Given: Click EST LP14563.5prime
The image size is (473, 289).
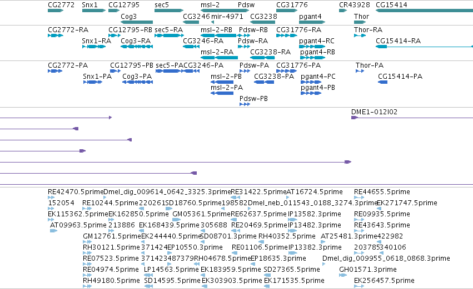Looking at the screenshot, I should pyautogui.click(x=148, y=275).
